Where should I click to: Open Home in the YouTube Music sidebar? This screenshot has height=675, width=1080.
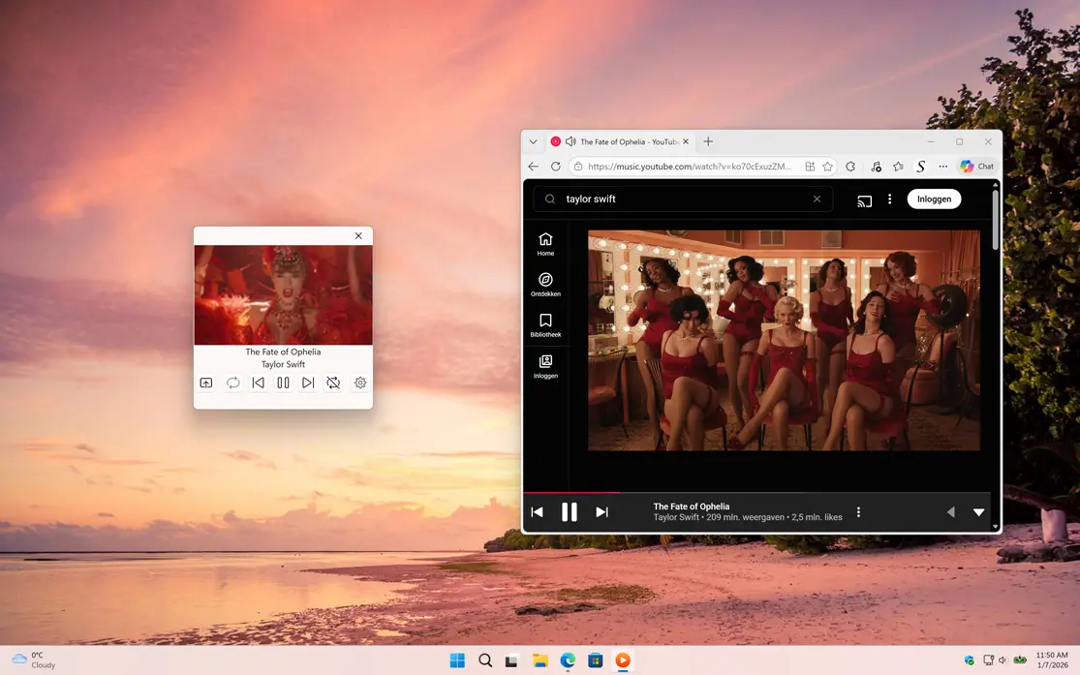545,242
